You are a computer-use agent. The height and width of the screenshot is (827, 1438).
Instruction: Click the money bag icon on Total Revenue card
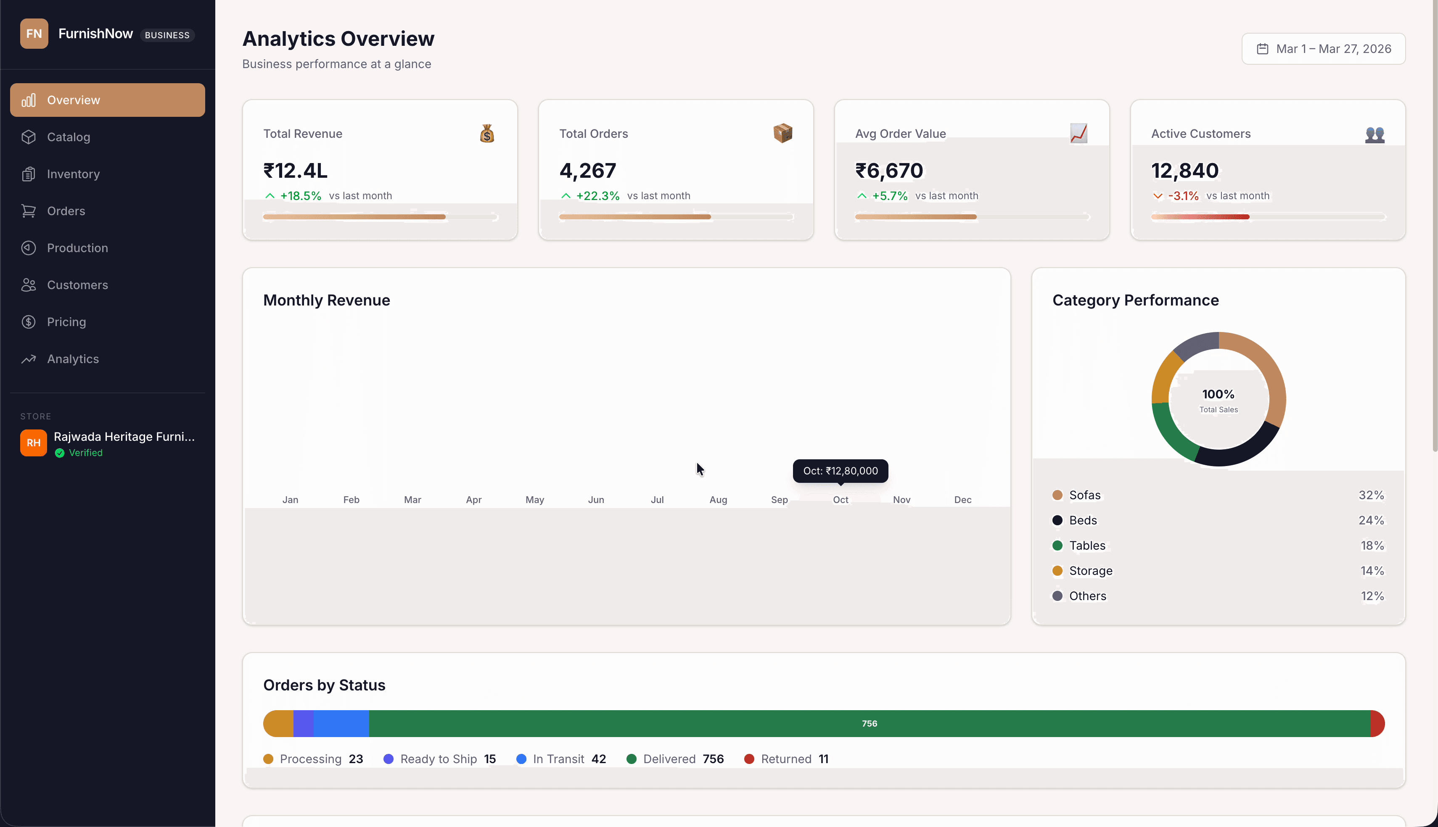pos(487,133)
